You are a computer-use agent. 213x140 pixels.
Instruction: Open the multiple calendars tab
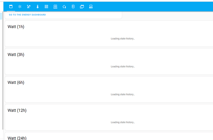click(x=82, y=6)
